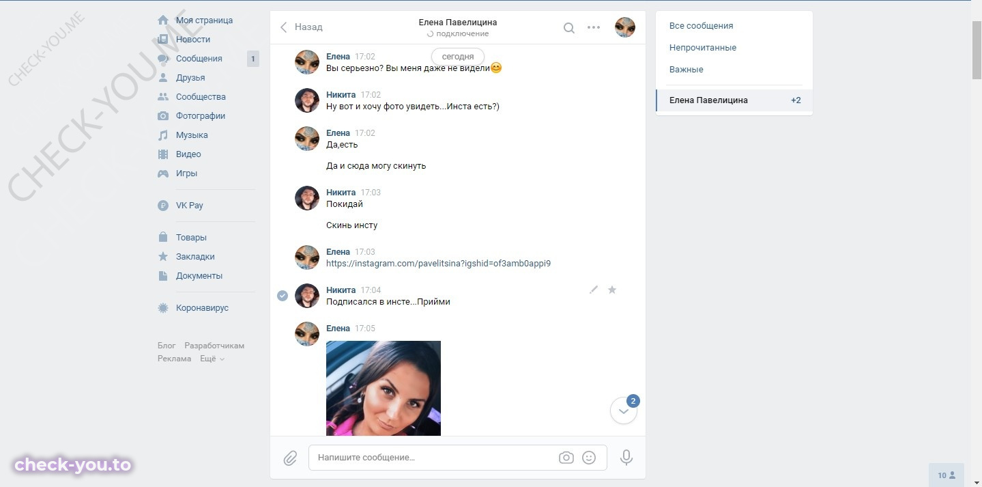Image resolution: width=982 pixels, height=487 pixels.
Task: Open the three-dots conversation actions menu
Action: click(x=594, y=28)
